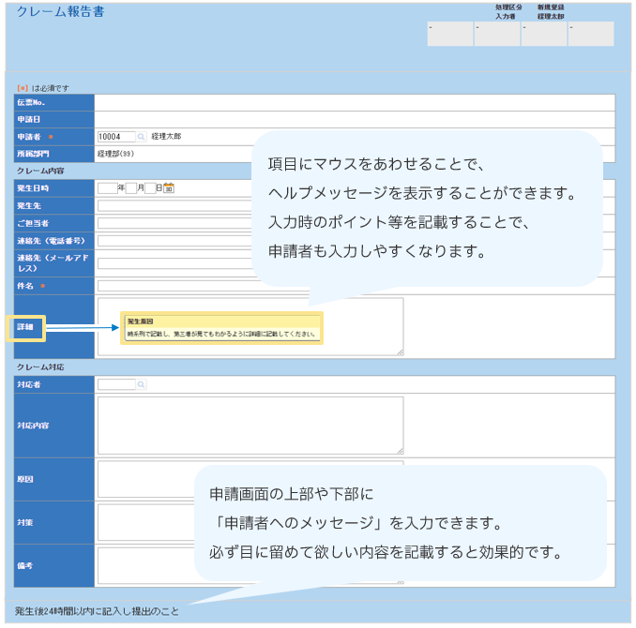The width and height of the screenshot is (636, 628).
Task: Open the calendar picker for 発生日時
Action: [x=170, y=188]
